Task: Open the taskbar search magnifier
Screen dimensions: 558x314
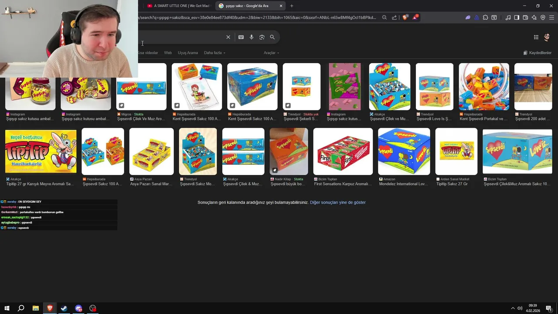Action: (x=21, y=308)
